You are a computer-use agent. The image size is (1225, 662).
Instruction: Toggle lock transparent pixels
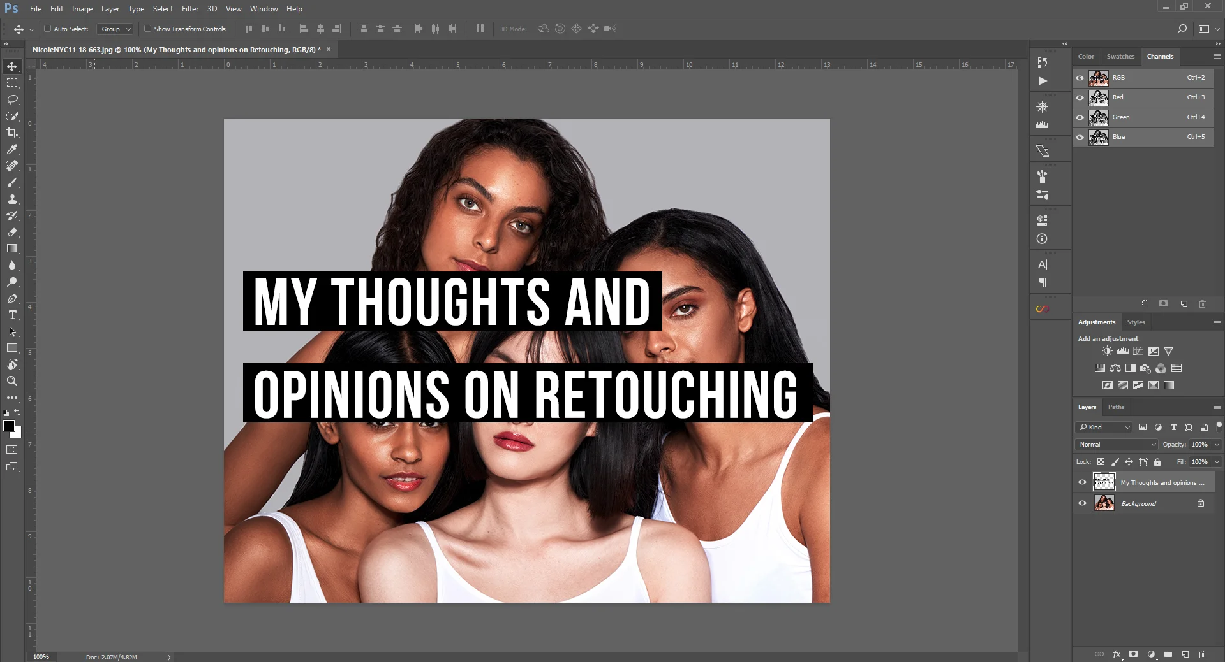pyautogui.click(x=1101, y=462)
